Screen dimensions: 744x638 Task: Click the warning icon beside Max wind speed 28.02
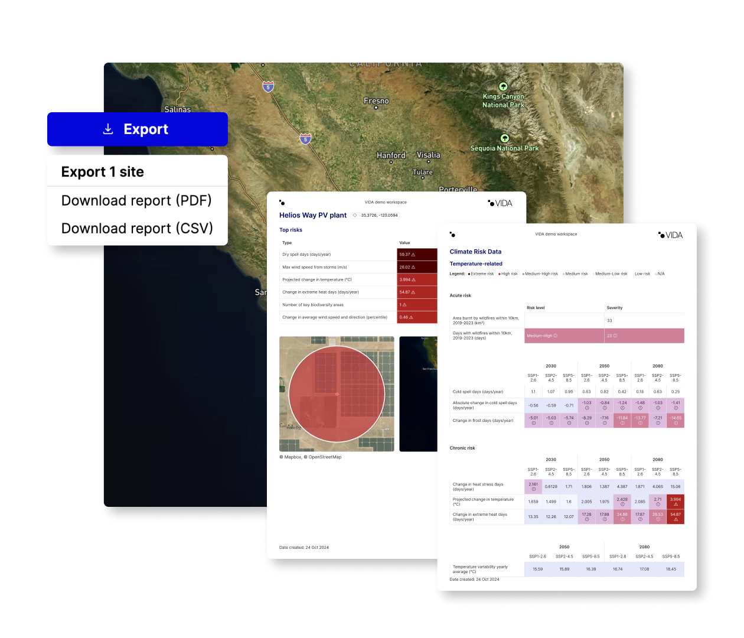click(x=413, y=267)
